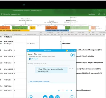106x98 pixels.
Task: Click Sara Davis account name
Action: (x=91, y=14)
